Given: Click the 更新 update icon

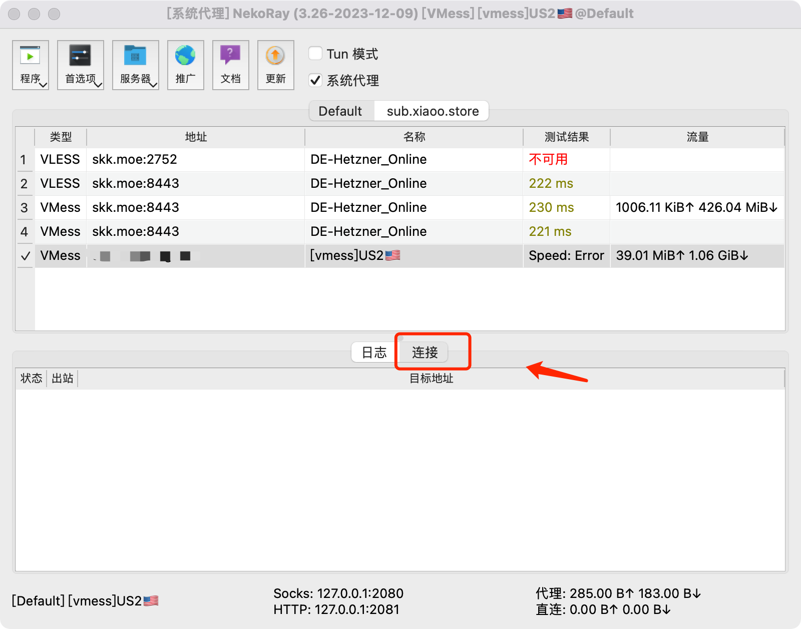Looking at the screenshot, I should (276, 65).
